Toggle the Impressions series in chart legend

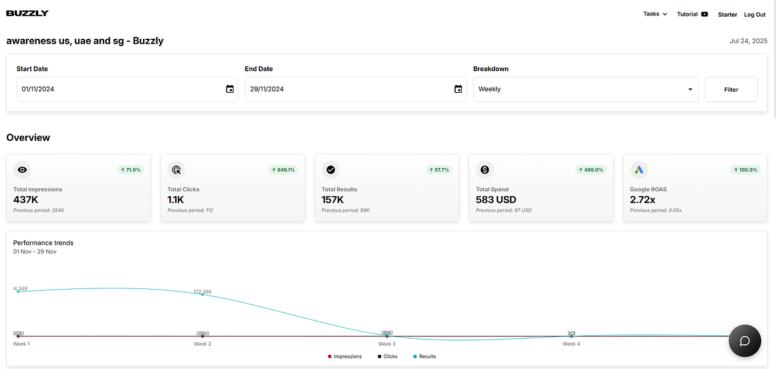[x=345, y=357]
